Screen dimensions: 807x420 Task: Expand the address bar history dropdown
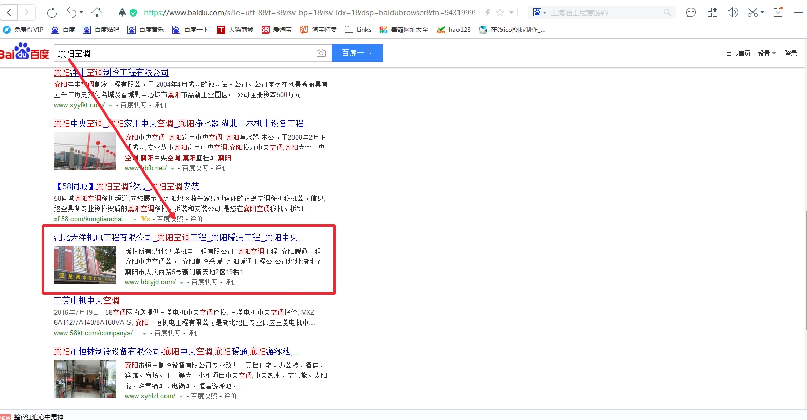click(x=511, y=12)
